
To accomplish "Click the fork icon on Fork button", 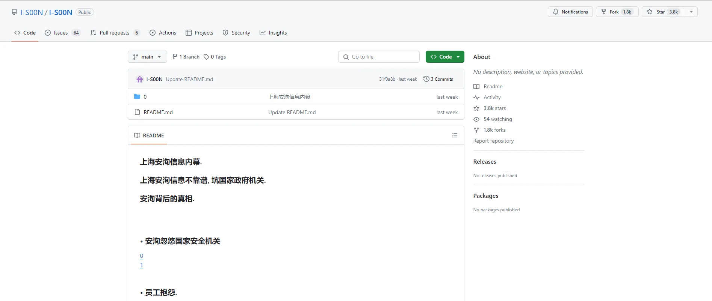I will click(x=604, y=12).
